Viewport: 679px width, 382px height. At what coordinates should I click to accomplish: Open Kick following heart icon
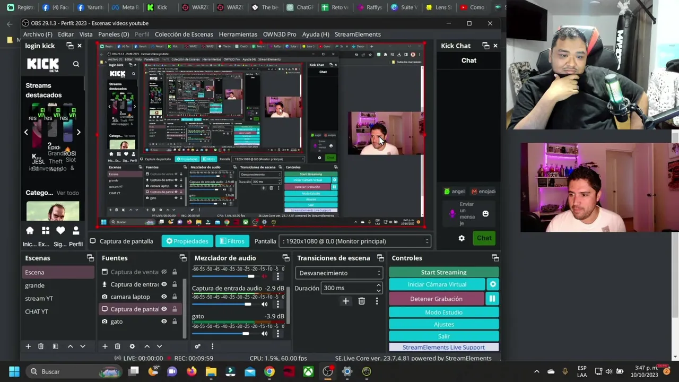click(60, 231)
